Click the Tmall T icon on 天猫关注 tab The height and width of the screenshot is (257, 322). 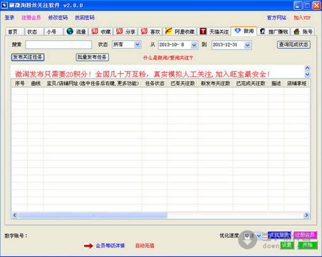click(x=203, y=31)
